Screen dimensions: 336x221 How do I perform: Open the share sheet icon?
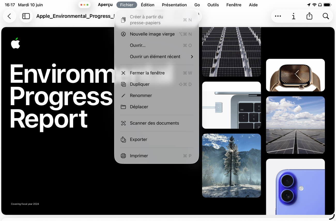pos(309,16)
